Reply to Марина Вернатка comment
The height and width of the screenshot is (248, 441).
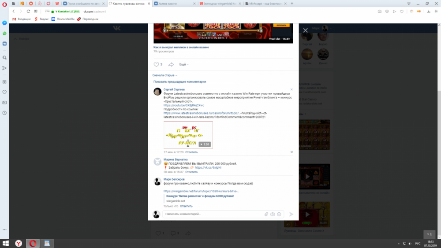[x=191, y=172]
